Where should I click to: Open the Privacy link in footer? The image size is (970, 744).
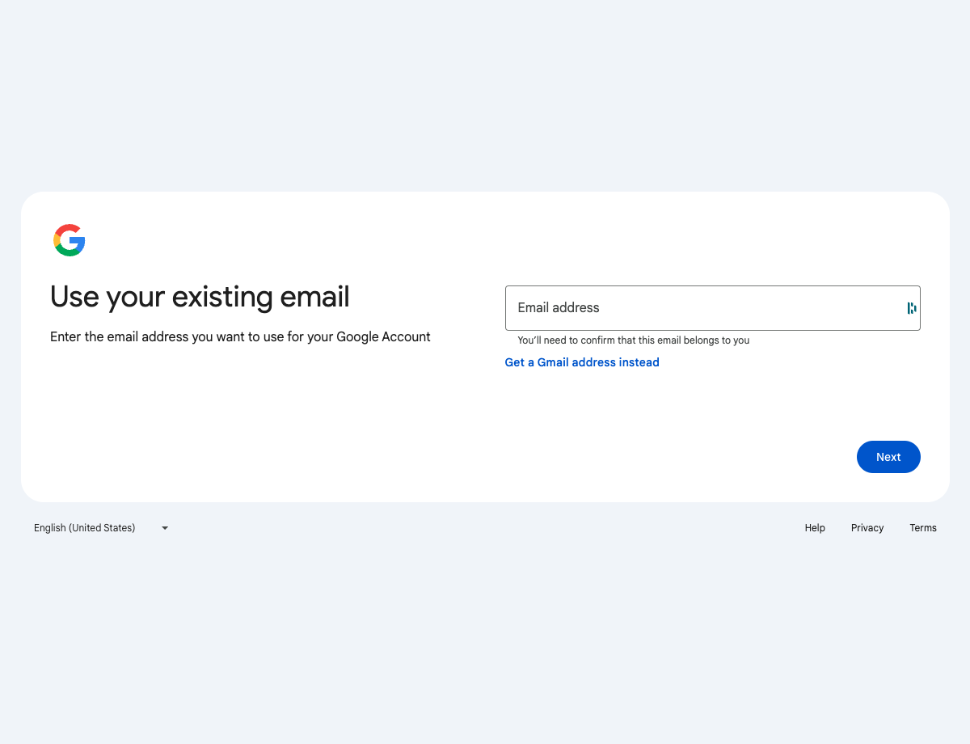click(867, 528)
